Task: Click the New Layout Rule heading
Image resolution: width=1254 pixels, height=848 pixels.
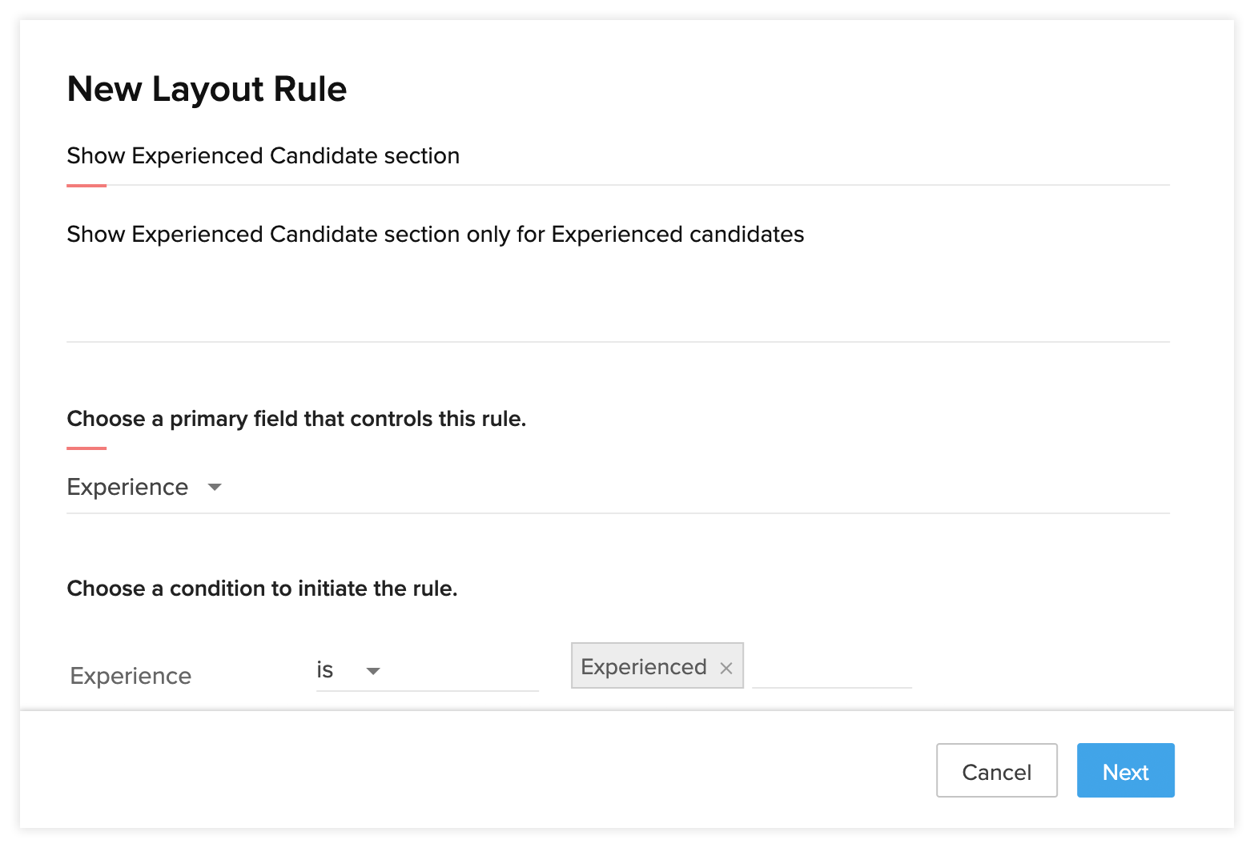Action: (207, 89)
